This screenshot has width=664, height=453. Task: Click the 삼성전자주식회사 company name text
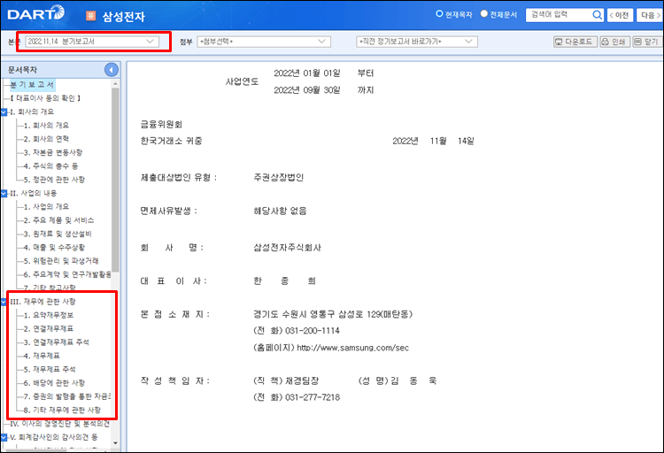click(x=287, y=248)
